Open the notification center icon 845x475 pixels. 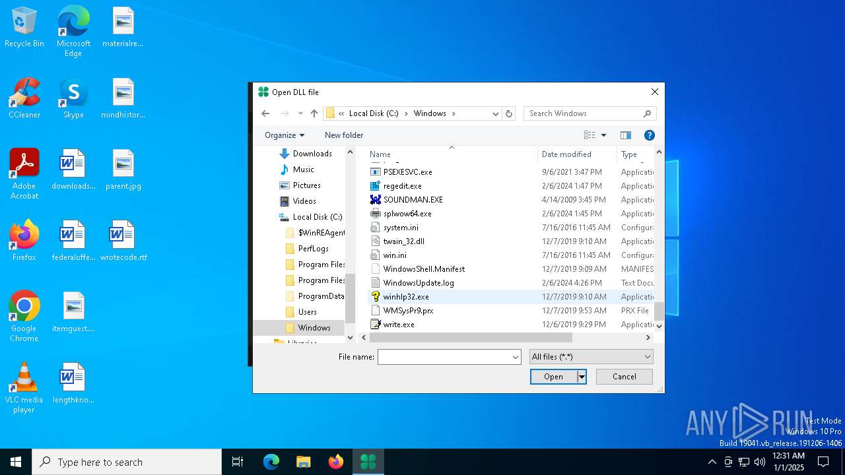(x=823, y=462)
